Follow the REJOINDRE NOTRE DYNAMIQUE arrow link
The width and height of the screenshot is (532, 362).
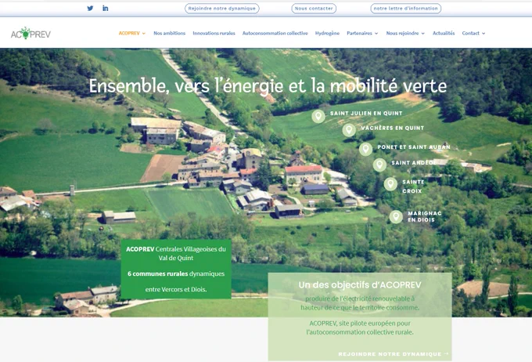click(x=394, y=354)
